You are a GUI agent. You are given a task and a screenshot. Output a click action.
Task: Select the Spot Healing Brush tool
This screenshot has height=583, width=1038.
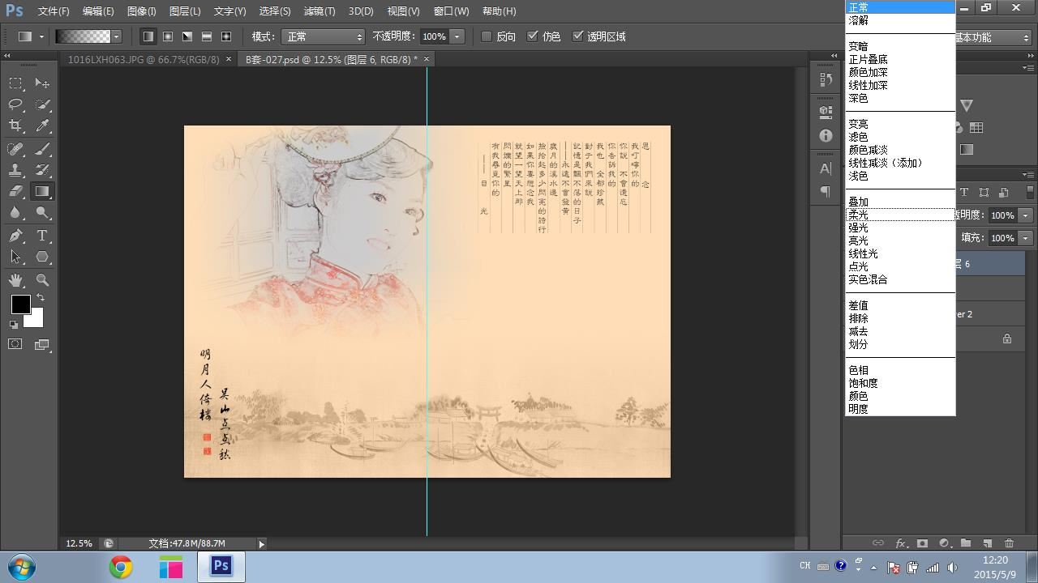pyautogui.click(x=15, y=149)
